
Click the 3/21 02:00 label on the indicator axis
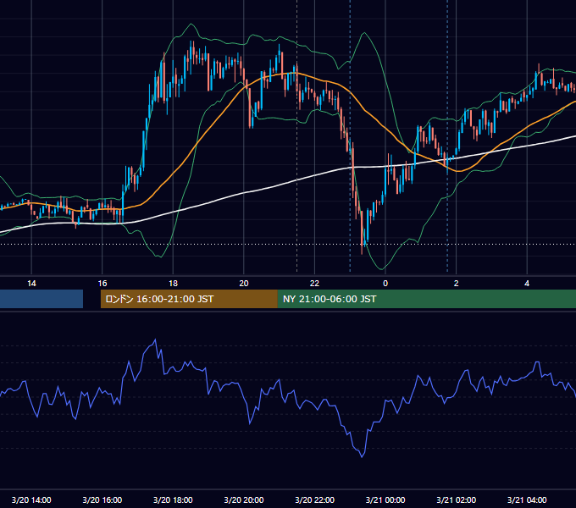pyautogui.click(x=457, y=500)
